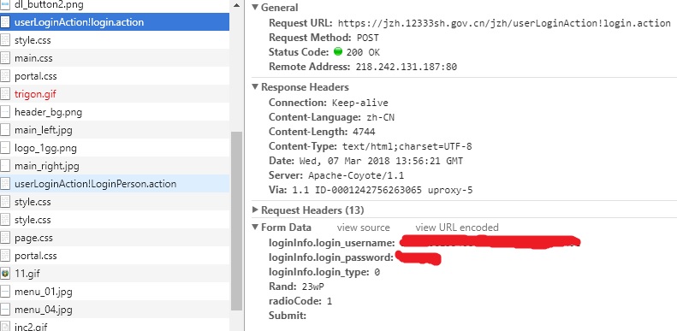Click the icon beside logo_1gg.png
Viewport: 677px width, 331px height.
[x=5, y=148]
